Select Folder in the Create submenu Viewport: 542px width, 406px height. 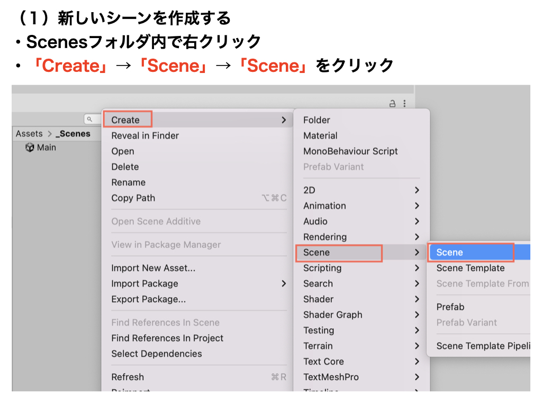[x=317, y=120]
